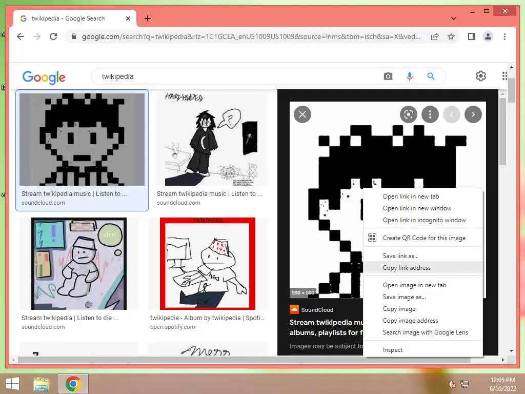
Task: Close the twikipedia Google Search tab
Action: tap(128, 18)
